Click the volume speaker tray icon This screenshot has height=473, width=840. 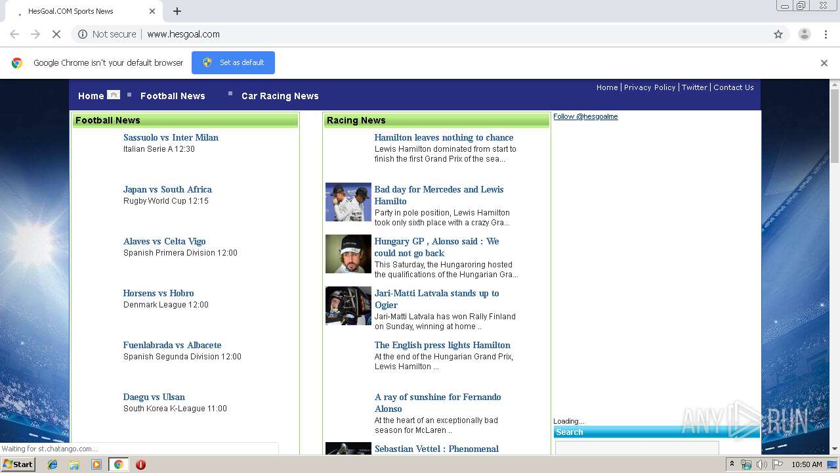[x=762, y=464]
